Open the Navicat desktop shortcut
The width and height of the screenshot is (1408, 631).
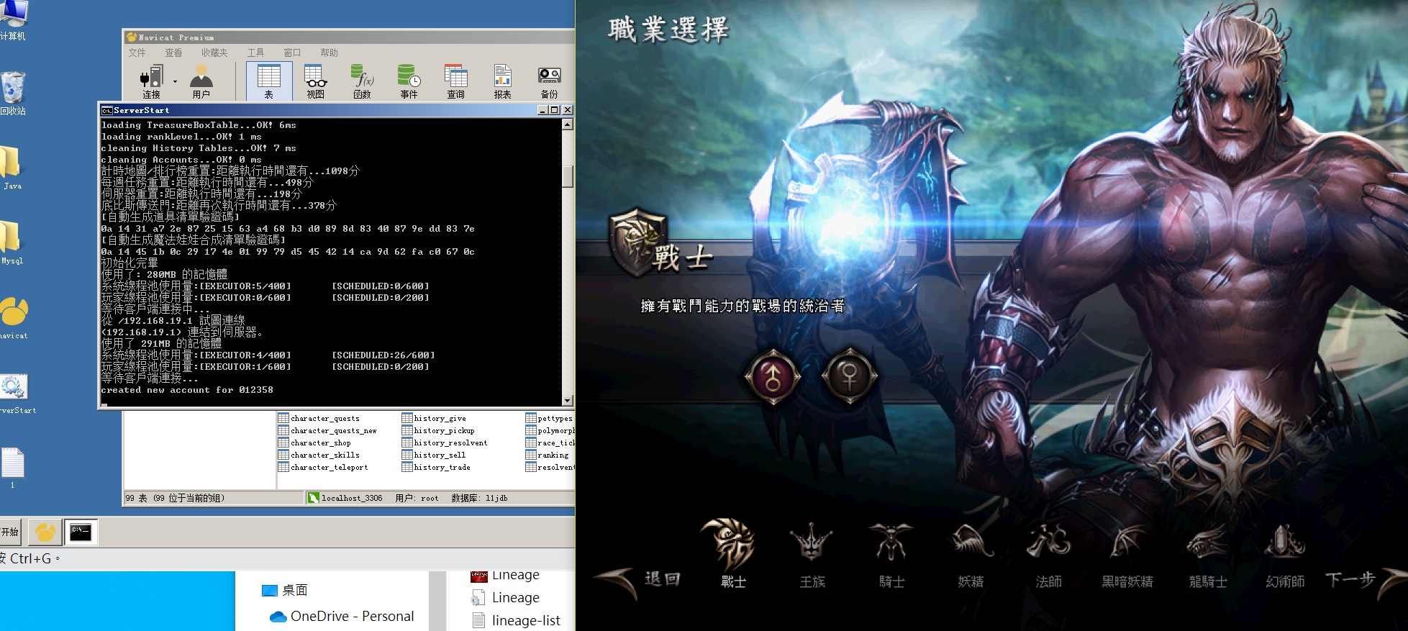tap(14, 317)
